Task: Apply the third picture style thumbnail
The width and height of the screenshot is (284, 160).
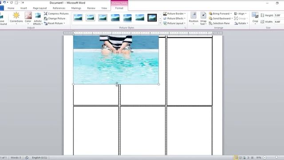Action: (x=103, y=18)
